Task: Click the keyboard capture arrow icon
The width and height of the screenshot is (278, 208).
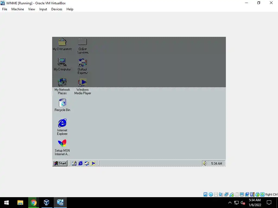Action: tap(263, 194)
